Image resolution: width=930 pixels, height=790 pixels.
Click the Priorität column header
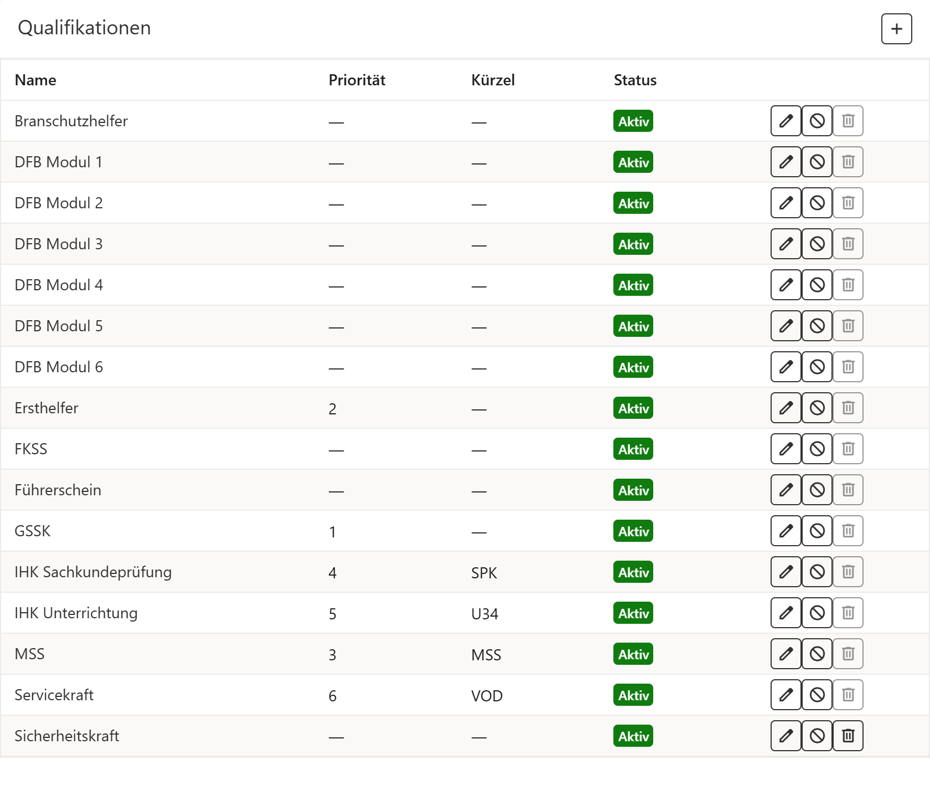tap(357, 80)
